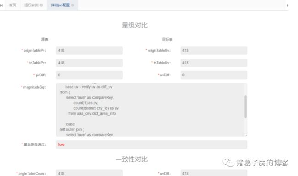Click the toTableUv input field
298x176 pixels.
[214, 63]
